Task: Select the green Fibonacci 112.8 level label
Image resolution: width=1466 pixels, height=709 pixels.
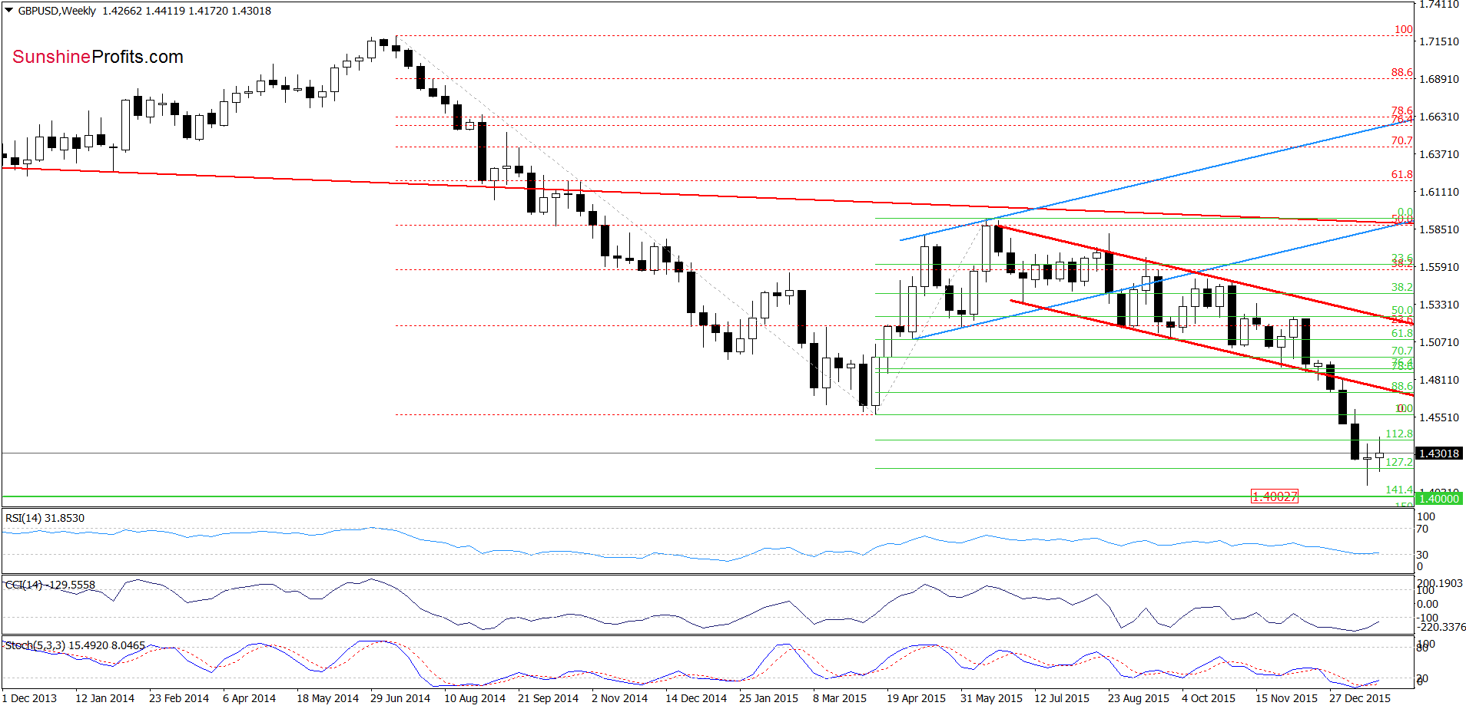Action: 1399,434
